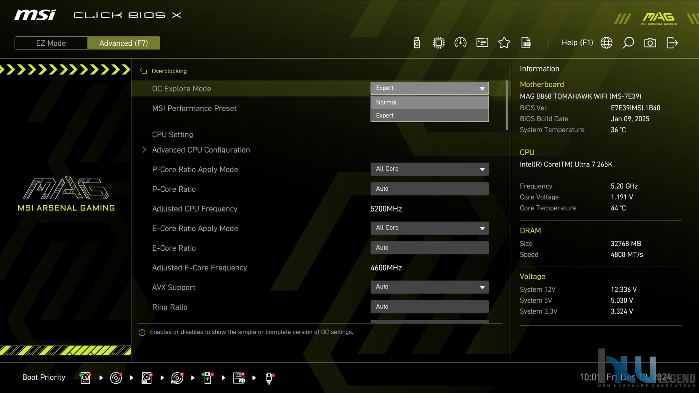Click the System 3.3V 3.324 V reading
This screenshot has width=699, height=393.
[x=622, y=311]
